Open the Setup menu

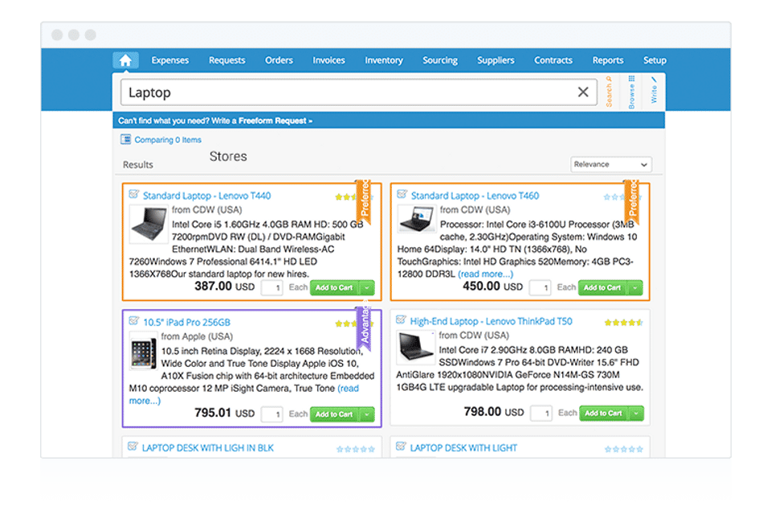(x=655, y=60)
